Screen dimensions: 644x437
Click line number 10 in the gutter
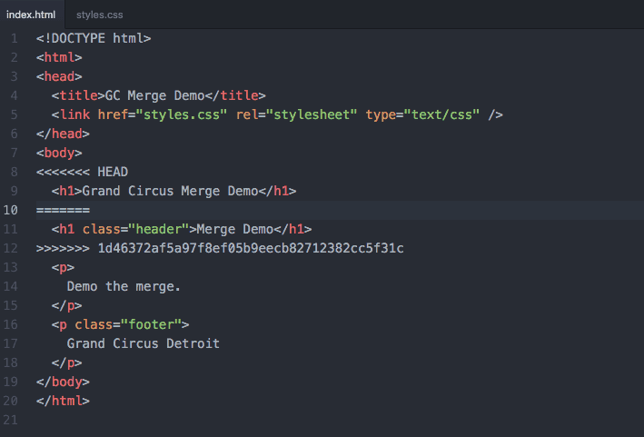12,210
